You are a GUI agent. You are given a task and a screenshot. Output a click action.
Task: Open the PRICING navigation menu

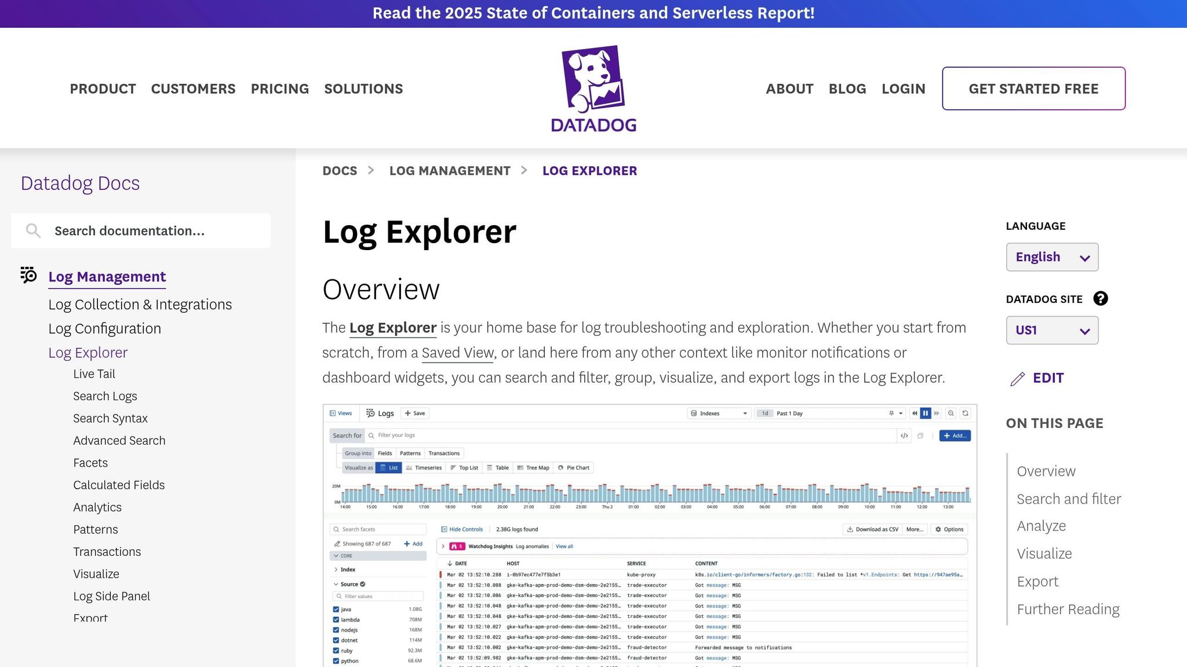(x=279, y=89)
